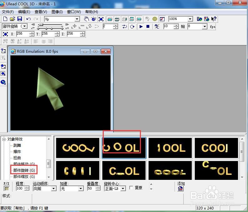Click the 添加 add-to-gallery icon
Image resolution: width=248 pixels, height=212 pixels.
(180, 189)
